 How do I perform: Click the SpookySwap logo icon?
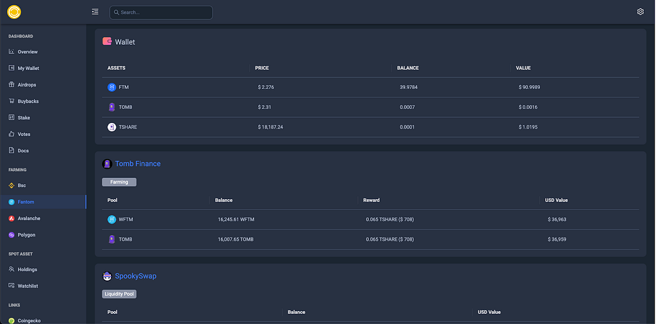click(107, 277)
